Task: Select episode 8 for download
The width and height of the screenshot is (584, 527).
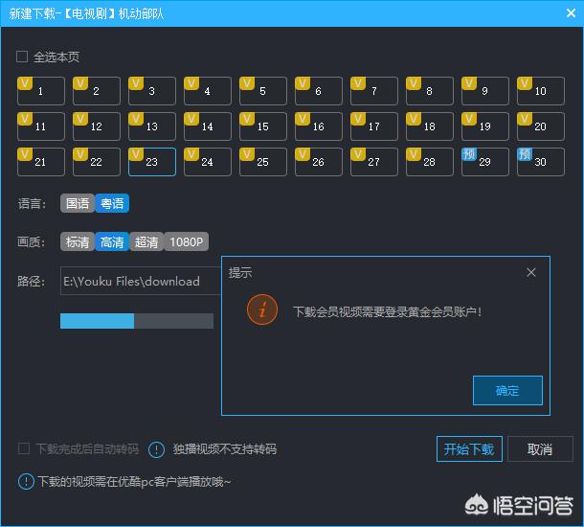Action: 430,91
